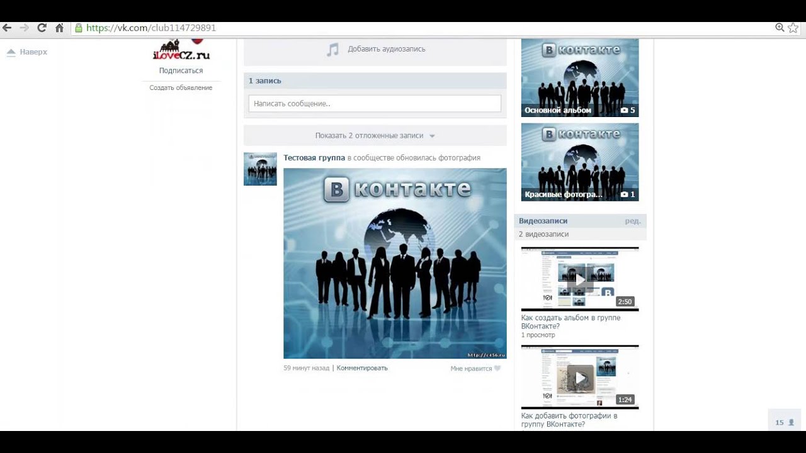This screenshot has height=453, width=806.
Task: Click the Наверх up-arrow icon
Action: pos(11,52)
